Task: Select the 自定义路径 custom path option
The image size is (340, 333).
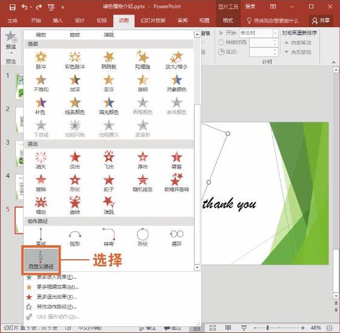Action: click(41, 260)
